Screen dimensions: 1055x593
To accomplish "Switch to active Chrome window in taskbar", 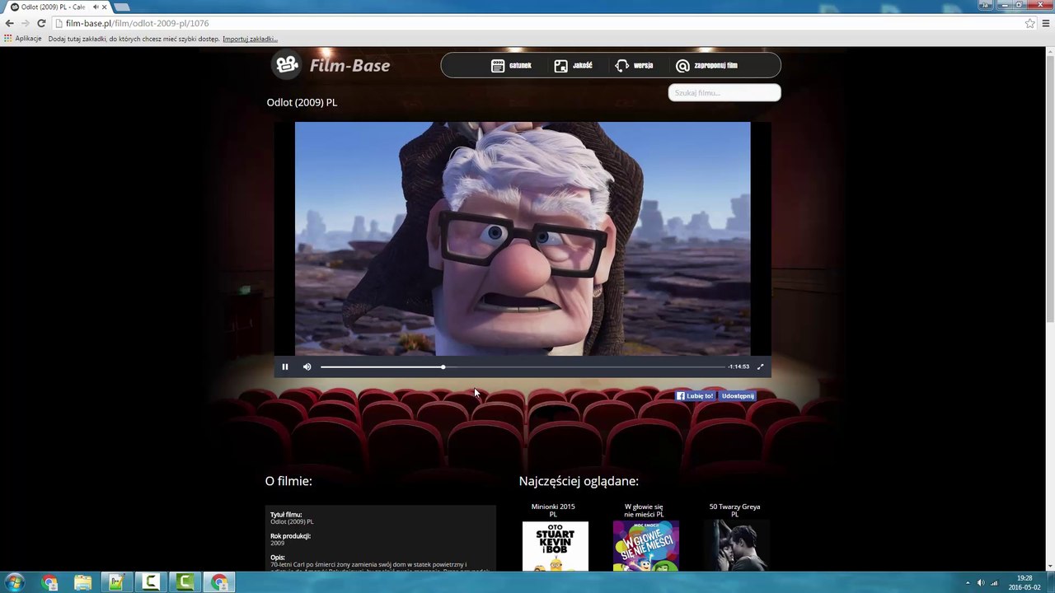I will point(219,582).
